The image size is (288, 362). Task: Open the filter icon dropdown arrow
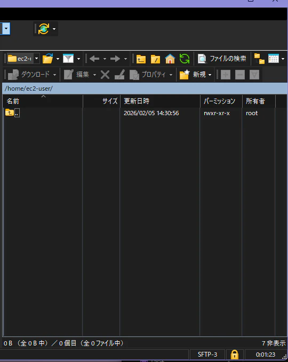pos(78,59)
